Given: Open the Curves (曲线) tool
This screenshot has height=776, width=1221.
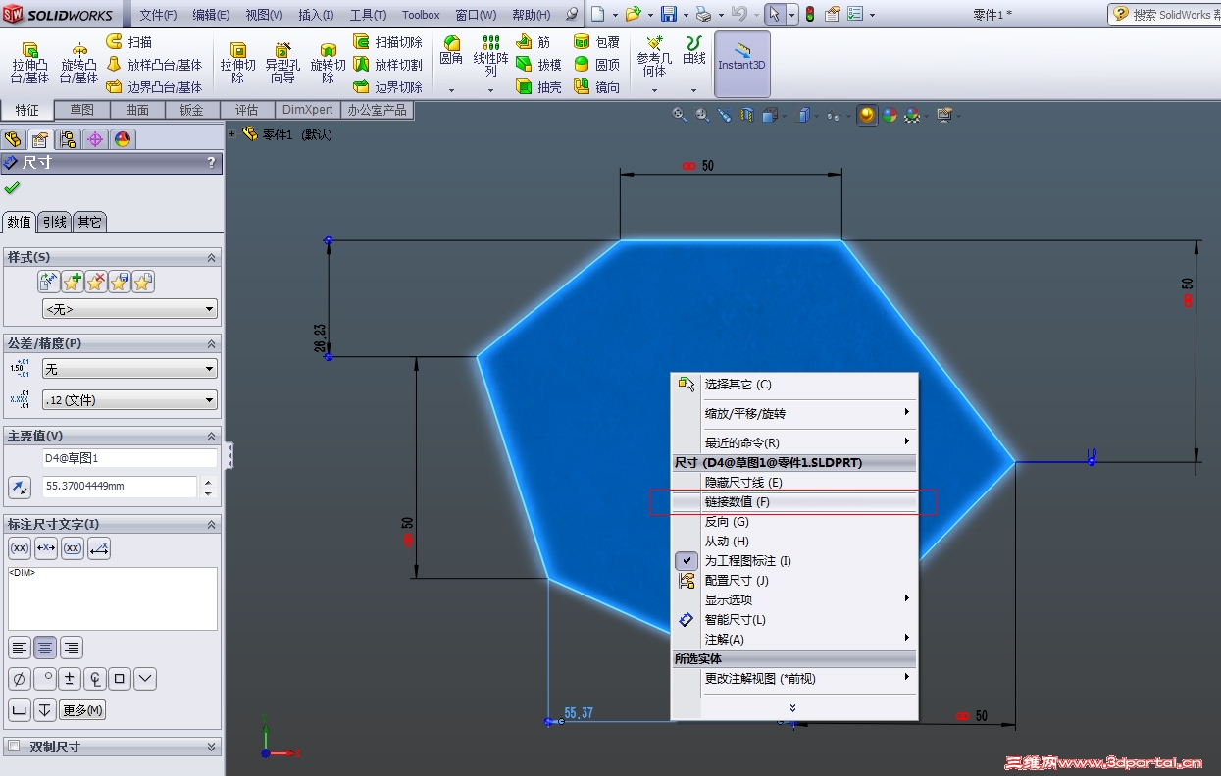Looking at the screenshot, I should [x=694, y=51].
